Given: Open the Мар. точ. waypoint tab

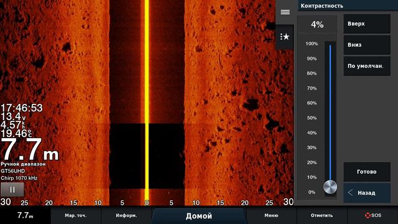Looking at the screenshot, I should [76, 215].
